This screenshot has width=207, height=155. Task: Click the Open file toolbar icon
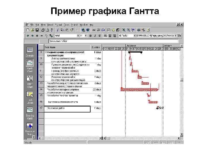[32, 30]
